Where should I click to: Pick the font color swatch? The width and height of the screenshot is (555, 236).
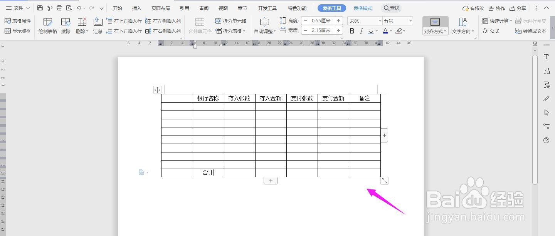pyautogui.click(x=385, y=30)
